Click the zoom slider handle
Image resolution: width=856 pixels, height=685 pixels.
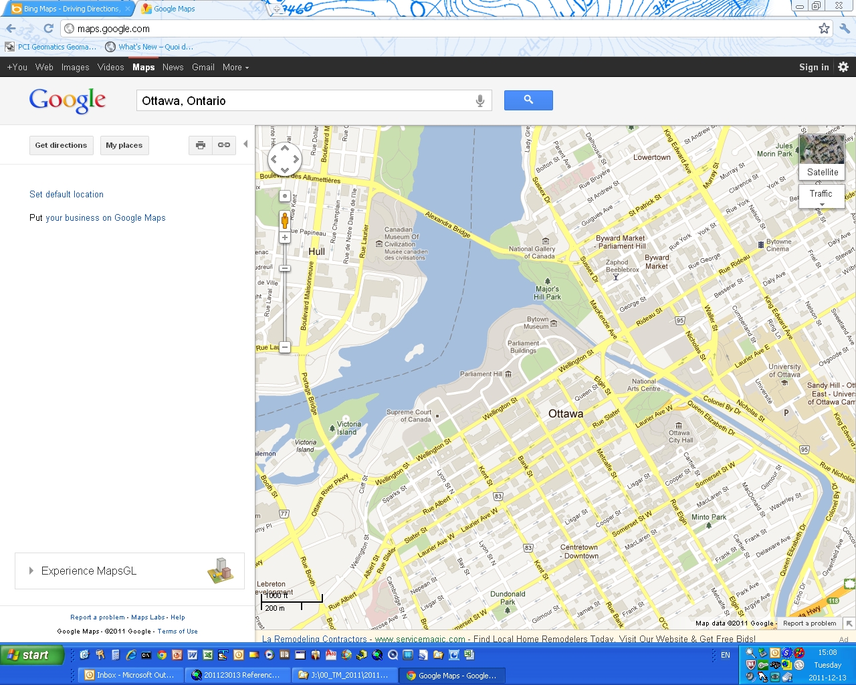(285, 268)
